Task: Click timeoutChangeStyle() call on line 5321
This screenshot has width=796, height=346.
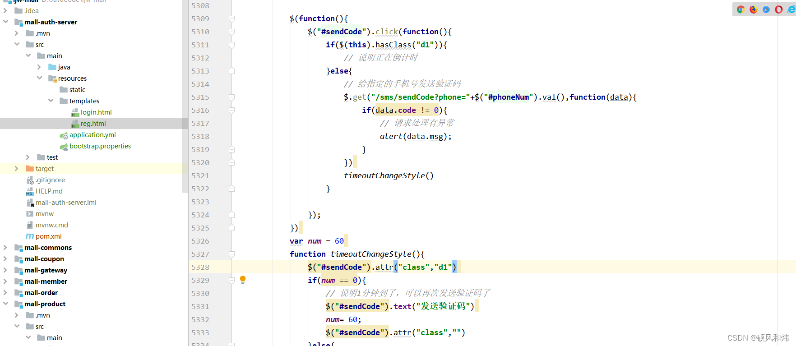Action: click(389, 175)
